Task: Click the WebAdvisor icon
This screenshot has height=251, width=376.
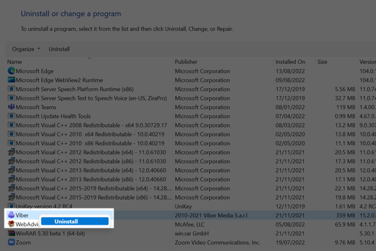Action: [11, 224]
